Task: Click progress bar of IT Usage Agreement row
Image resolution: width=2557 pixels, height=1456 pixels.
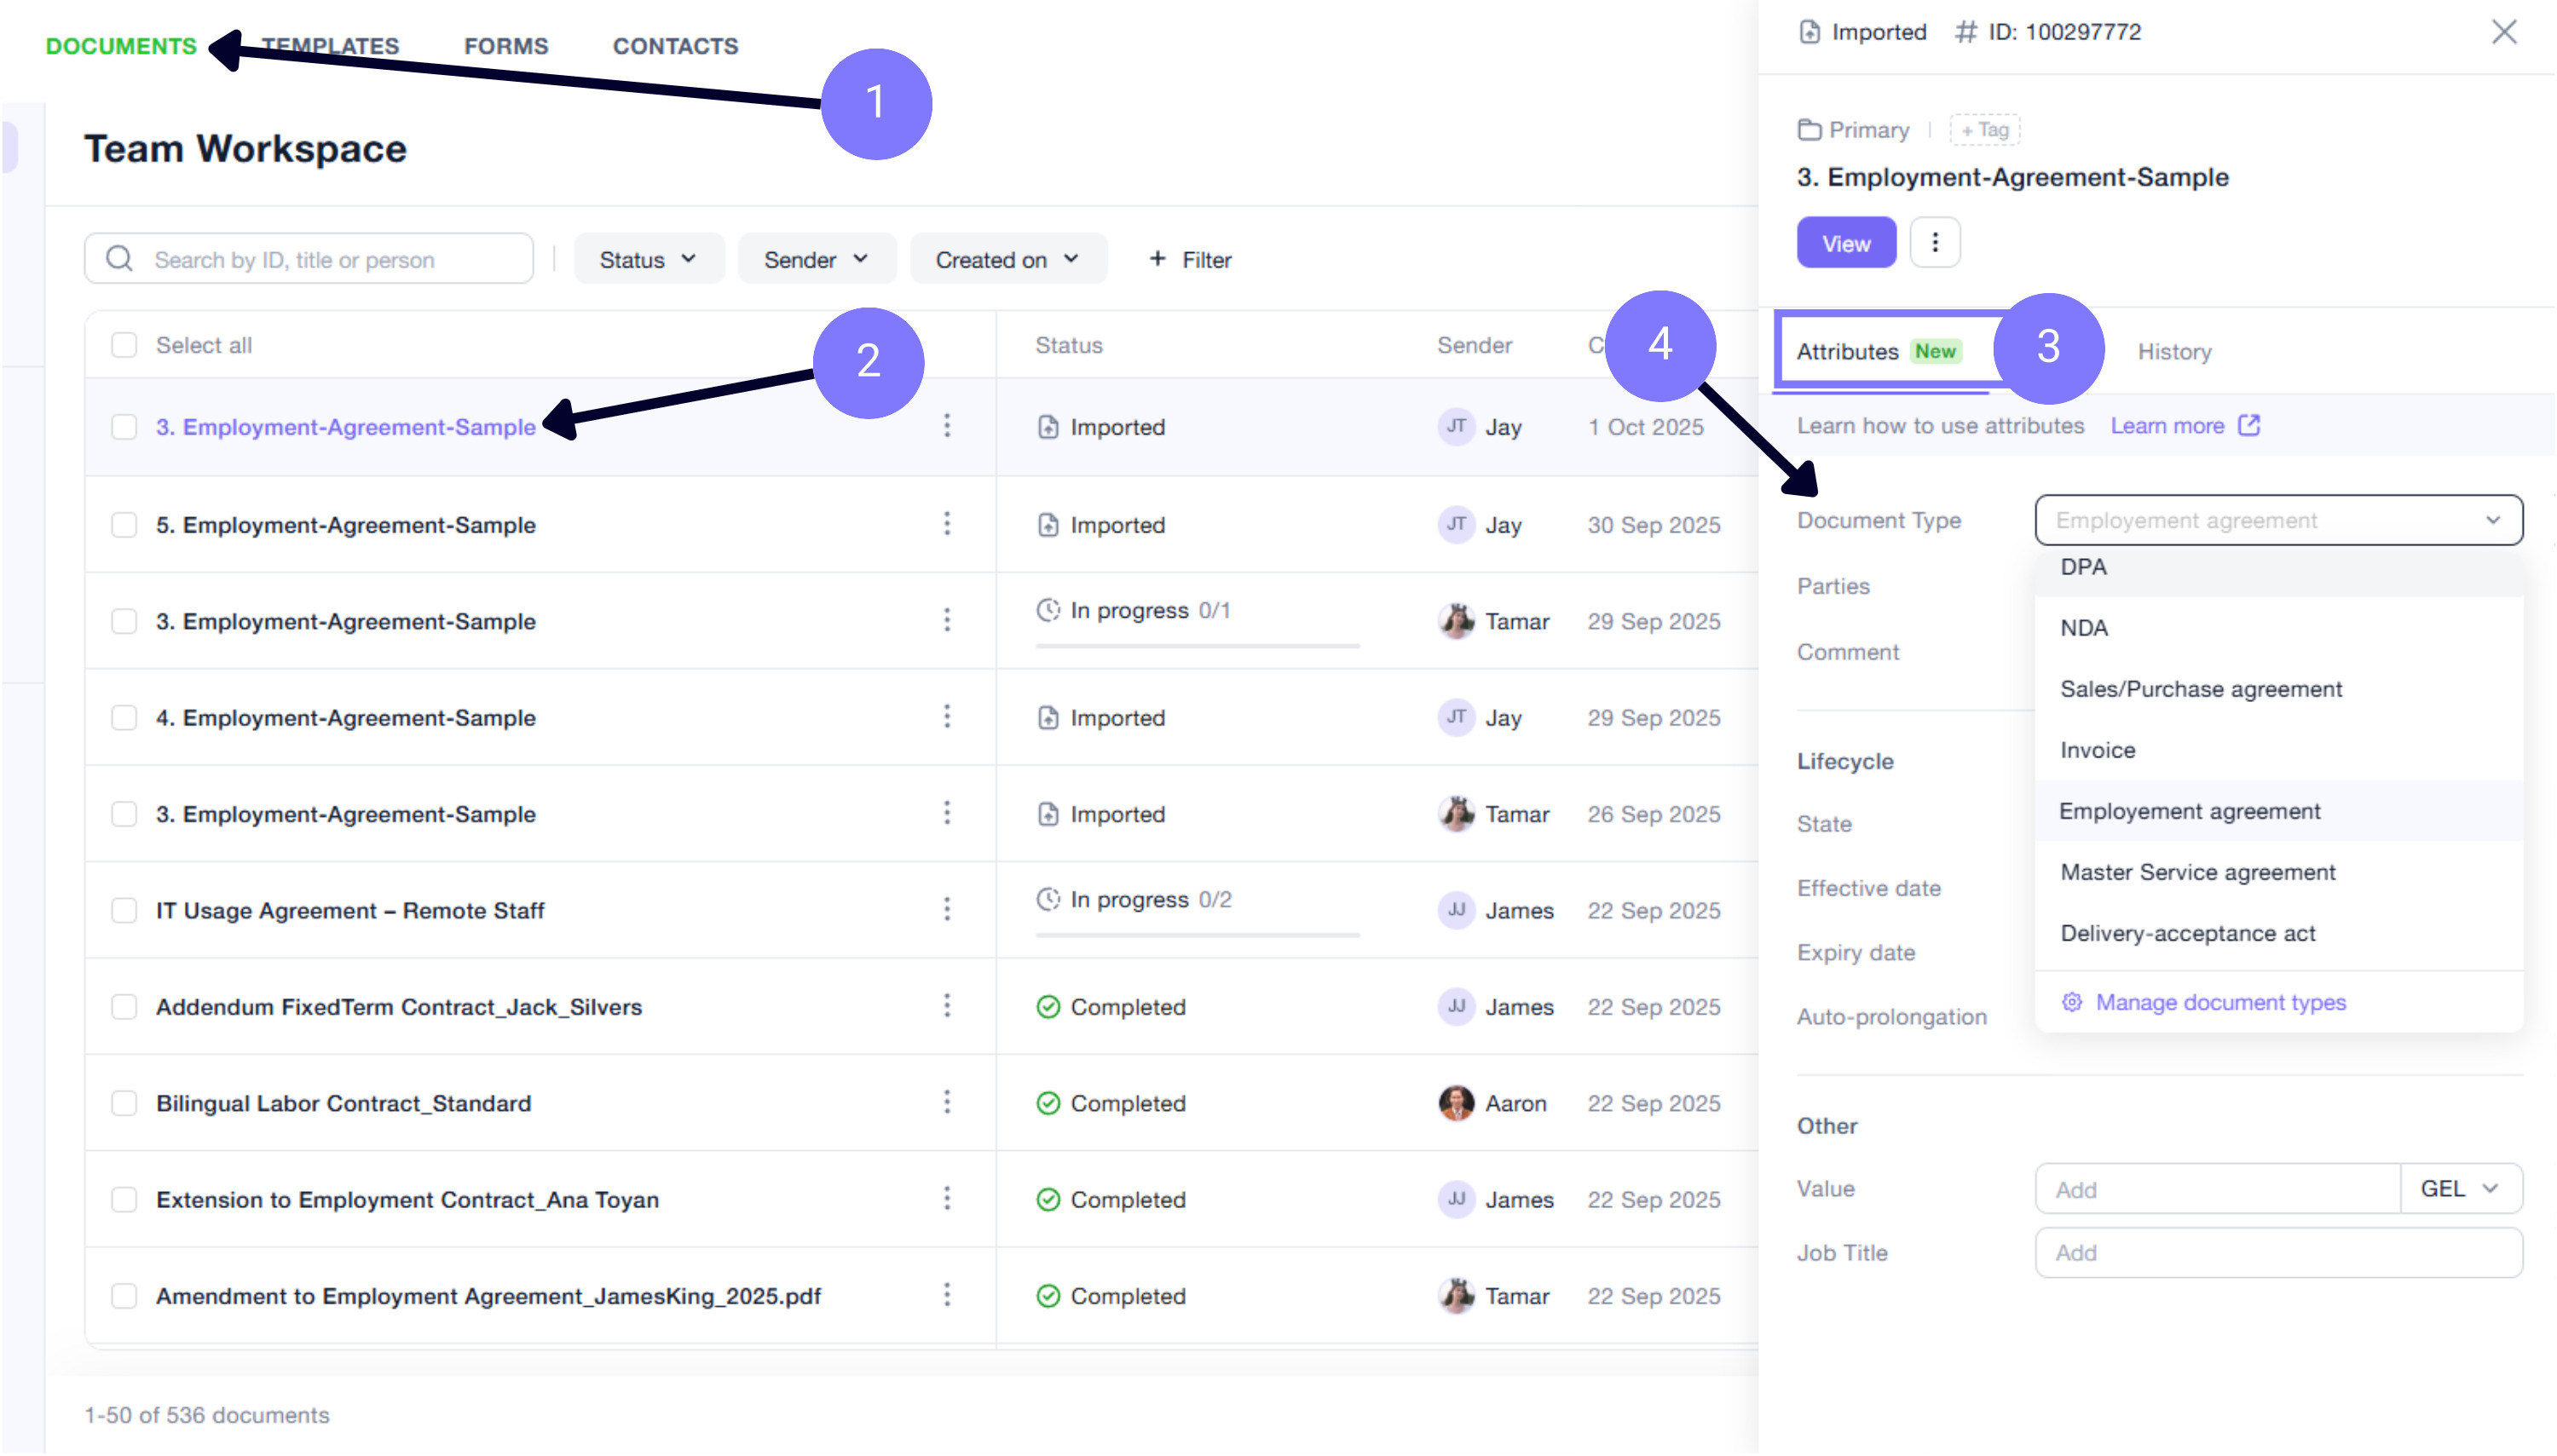Action: (1198, 935)
